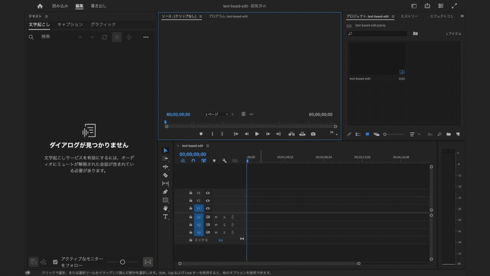The image size is (490, 276).
Task: Toggle Linked Selection in timeline
Action: click(204, 160)
